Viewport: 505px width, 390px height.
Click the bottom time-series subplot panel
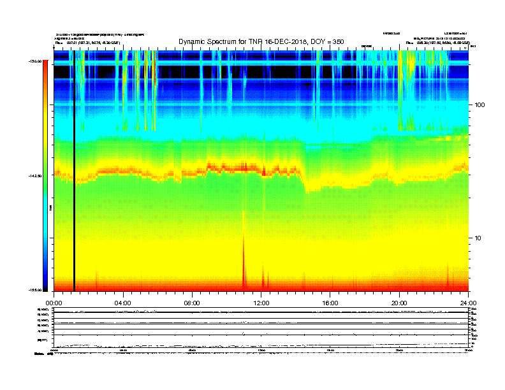(261, 328)
